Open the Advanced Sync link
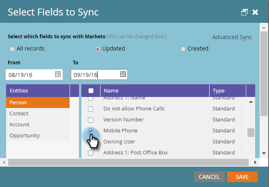The image size is (269, 187). 232,37
